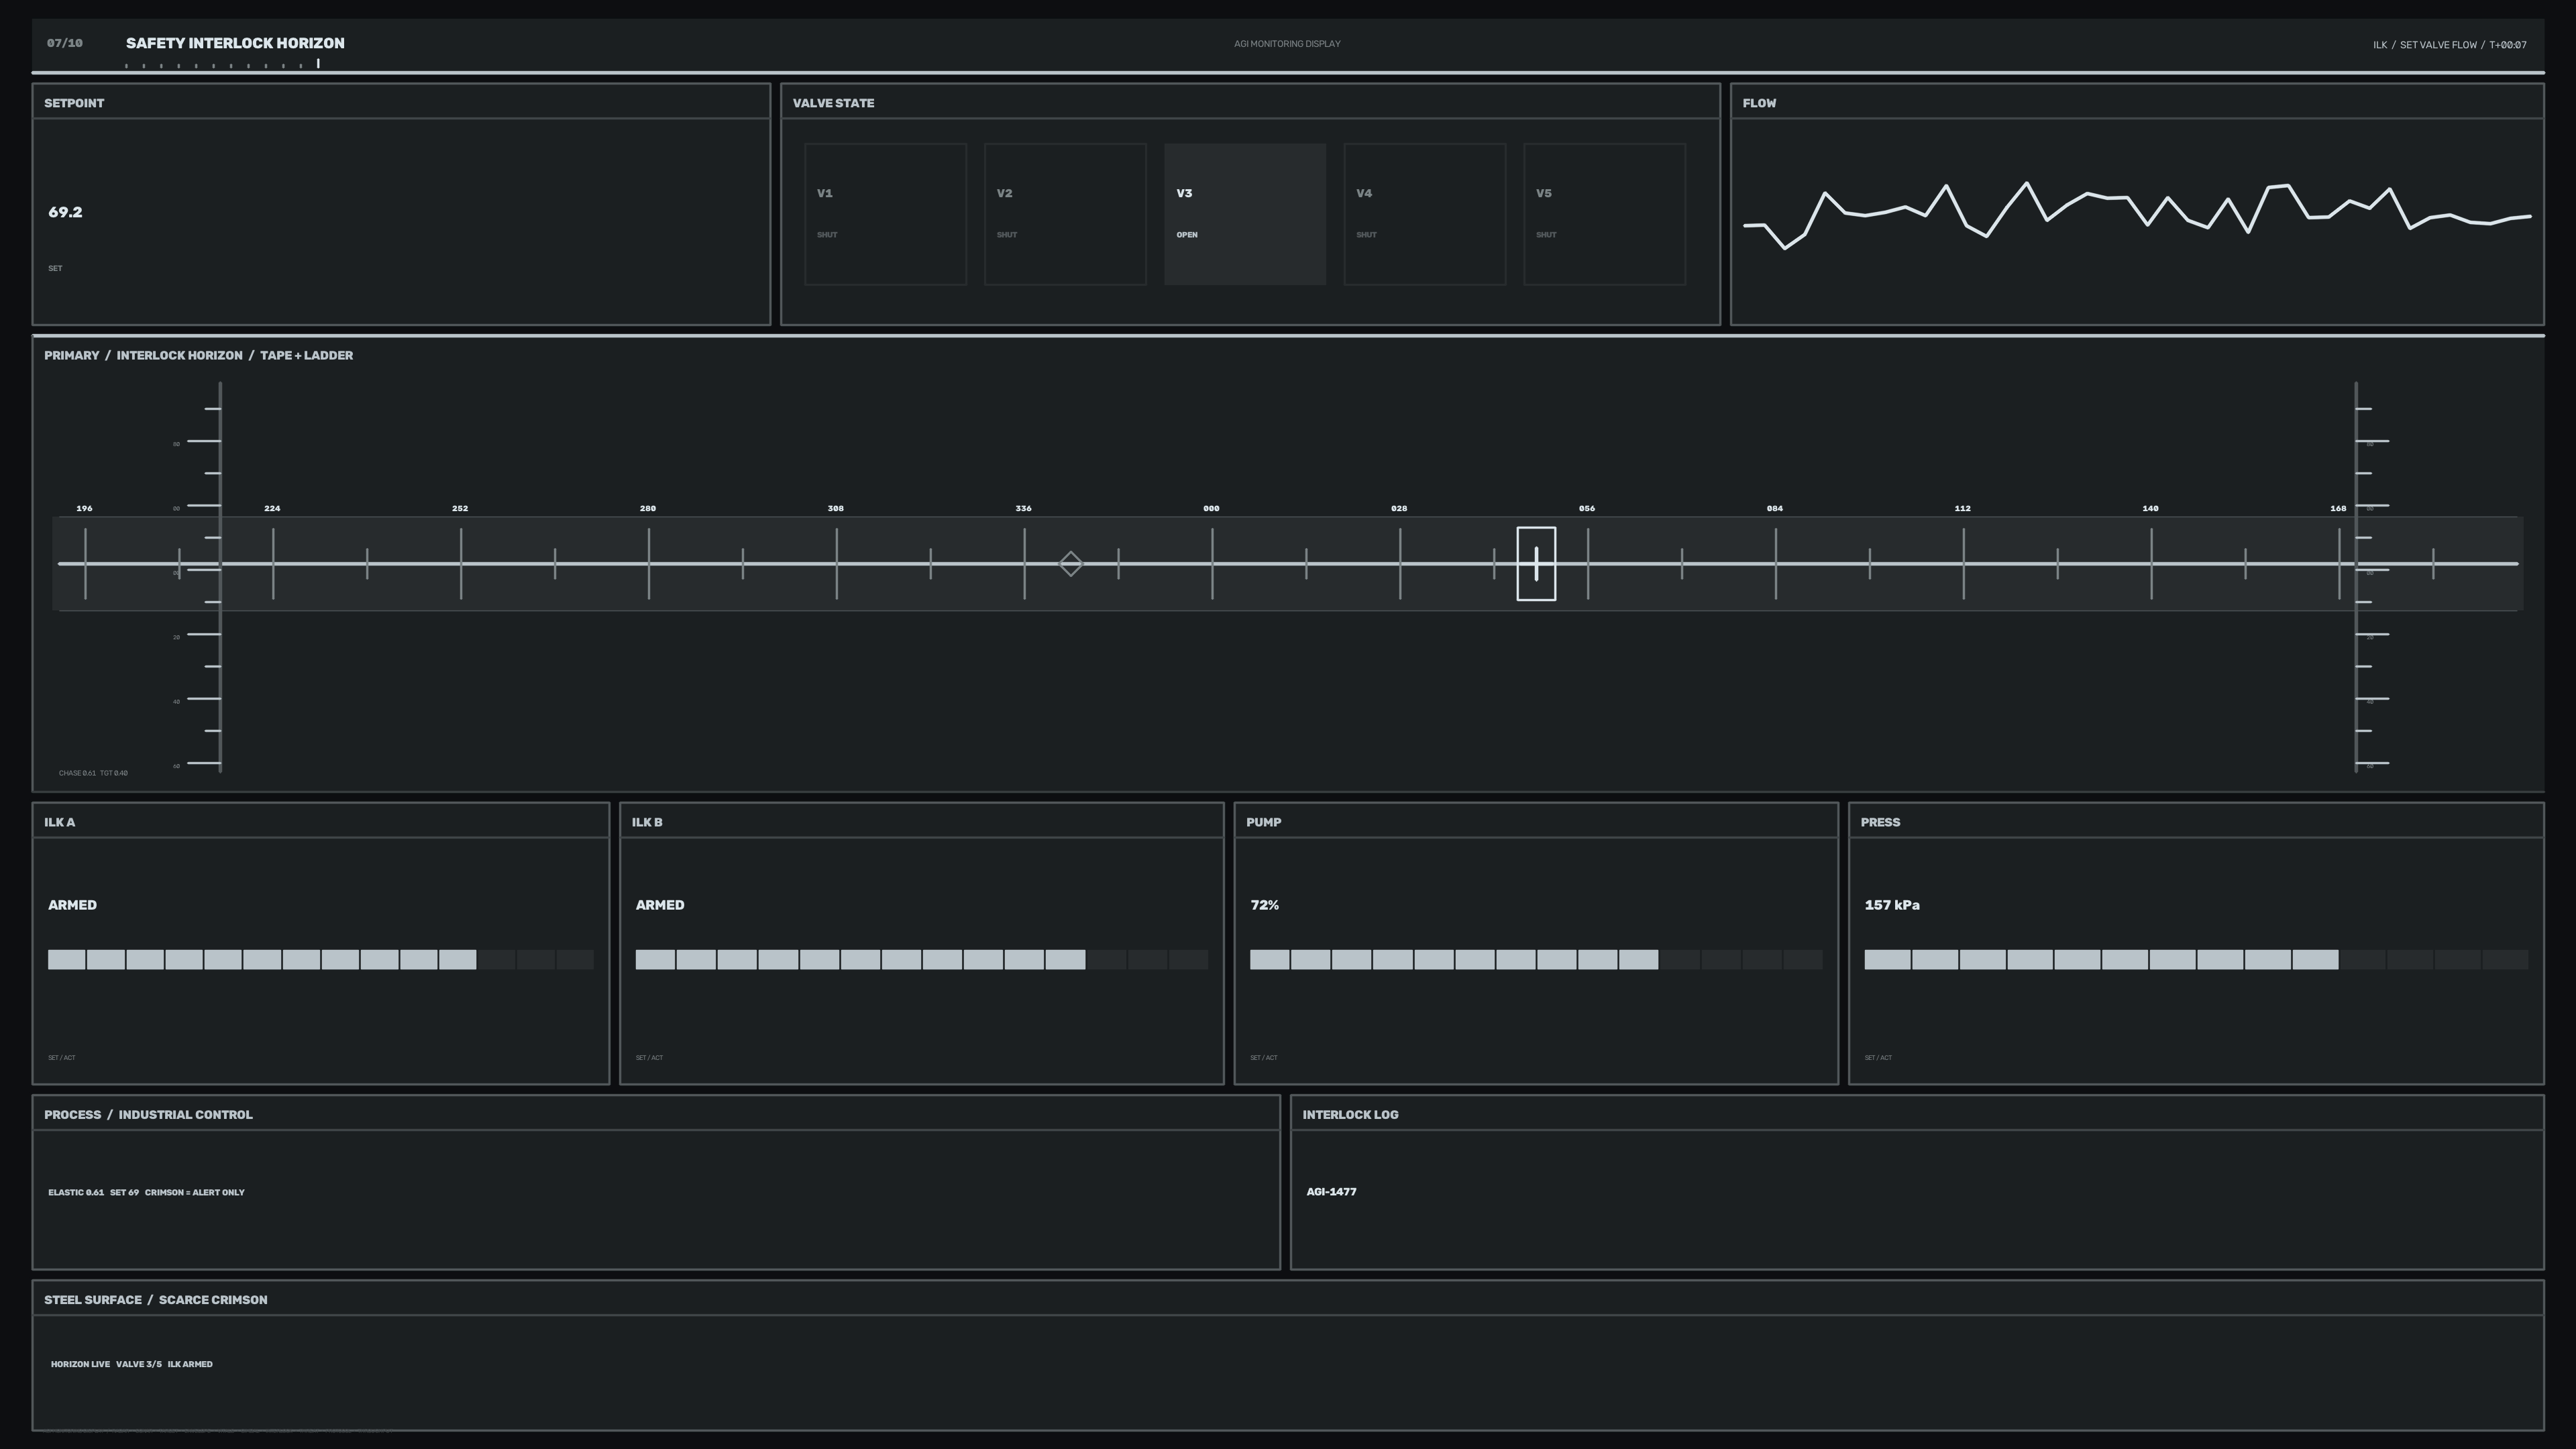Click the SAFETY INTERLOCK HORIZON title
The width and height of the screenshot is (2576, 1449).
point(235,43)
